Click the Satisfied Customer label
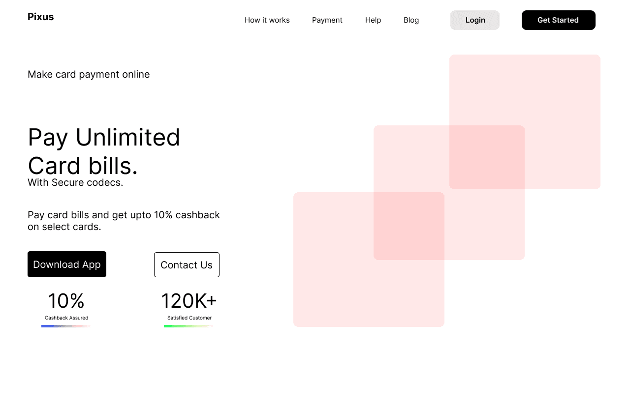Image resolution: width=630 pixels, height=409 pixels. click(x=189, y=318)
